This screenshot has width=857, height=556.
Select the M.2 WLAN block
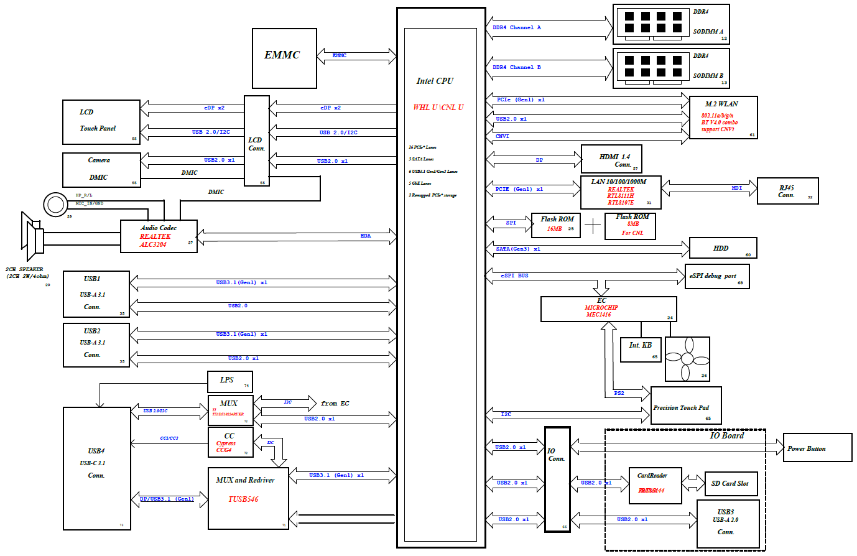[x=723, y=117]
